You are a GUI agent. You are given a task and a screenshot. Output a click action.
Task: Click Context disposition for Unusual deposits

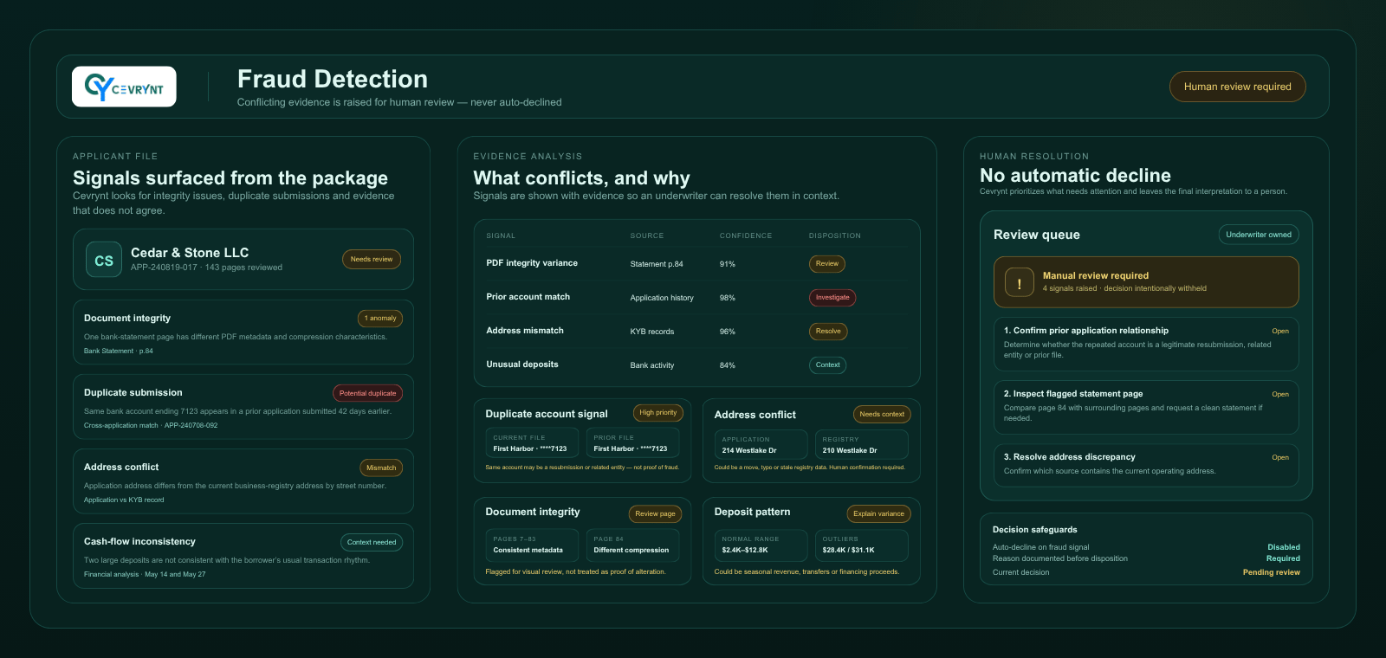[827, 365]
